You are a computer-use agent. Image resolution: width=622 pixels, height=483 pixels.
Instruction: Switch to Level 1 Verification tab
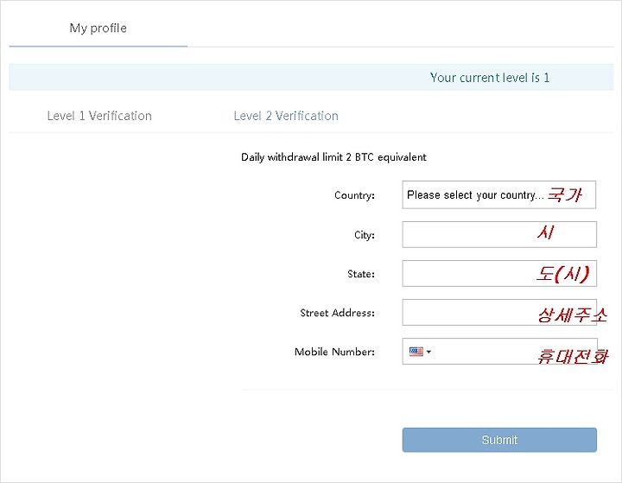99,116
